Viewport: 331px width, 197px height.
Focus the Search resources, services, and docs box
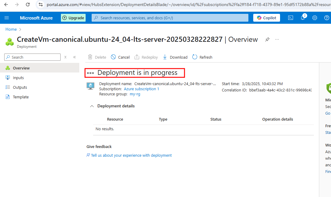170,18
